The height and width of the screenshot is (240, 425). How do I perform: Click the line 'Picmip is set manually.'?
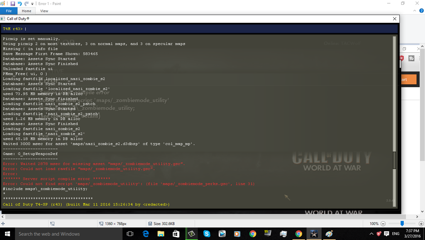tap(32, 39)
